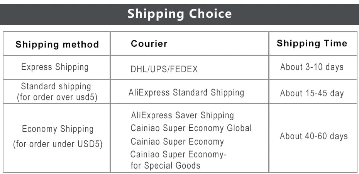Click the Economy Shipping label
Image resolution: width=359 pixels, height=174 pixels.
[x=58, y=129]
